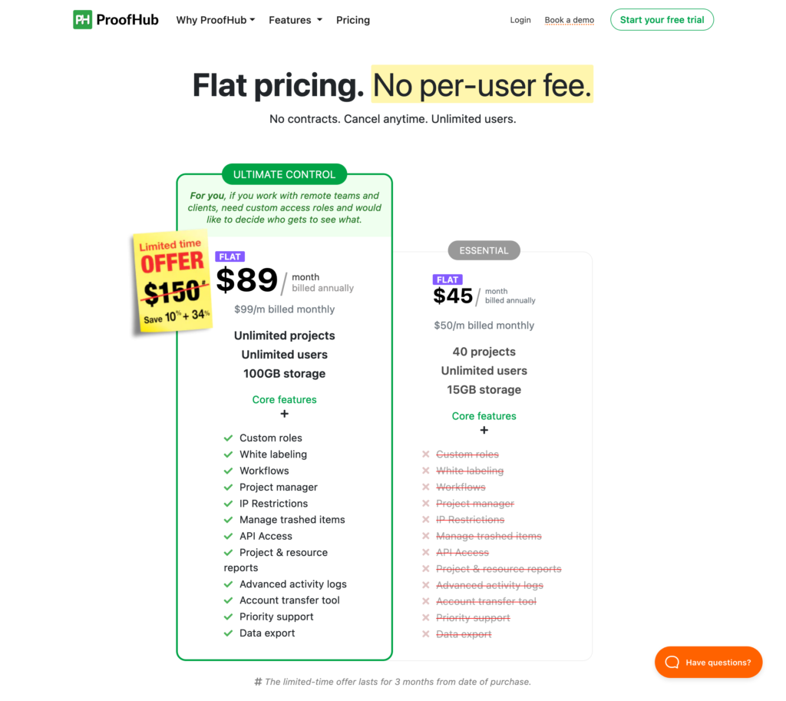The height and width of the screenshot is (701, 786).
Task: Click the highlighted No per-user fee text
Action: pos(481,85)
